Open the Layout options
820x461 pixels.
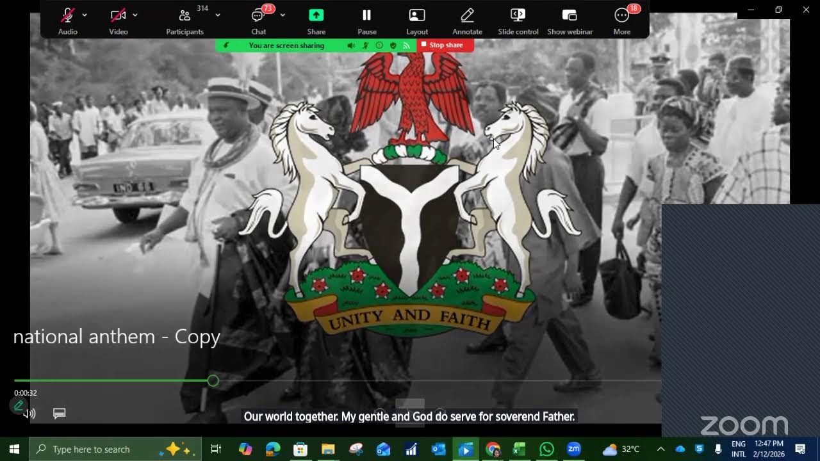[417, 20]
